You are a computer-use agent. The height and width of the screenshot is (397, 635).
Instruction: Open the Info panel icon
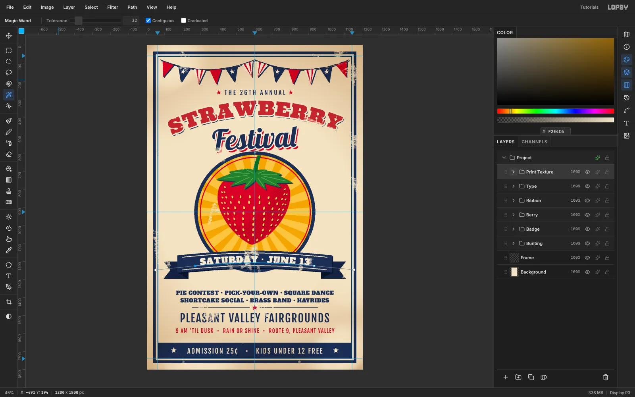(x=627, y=47)
